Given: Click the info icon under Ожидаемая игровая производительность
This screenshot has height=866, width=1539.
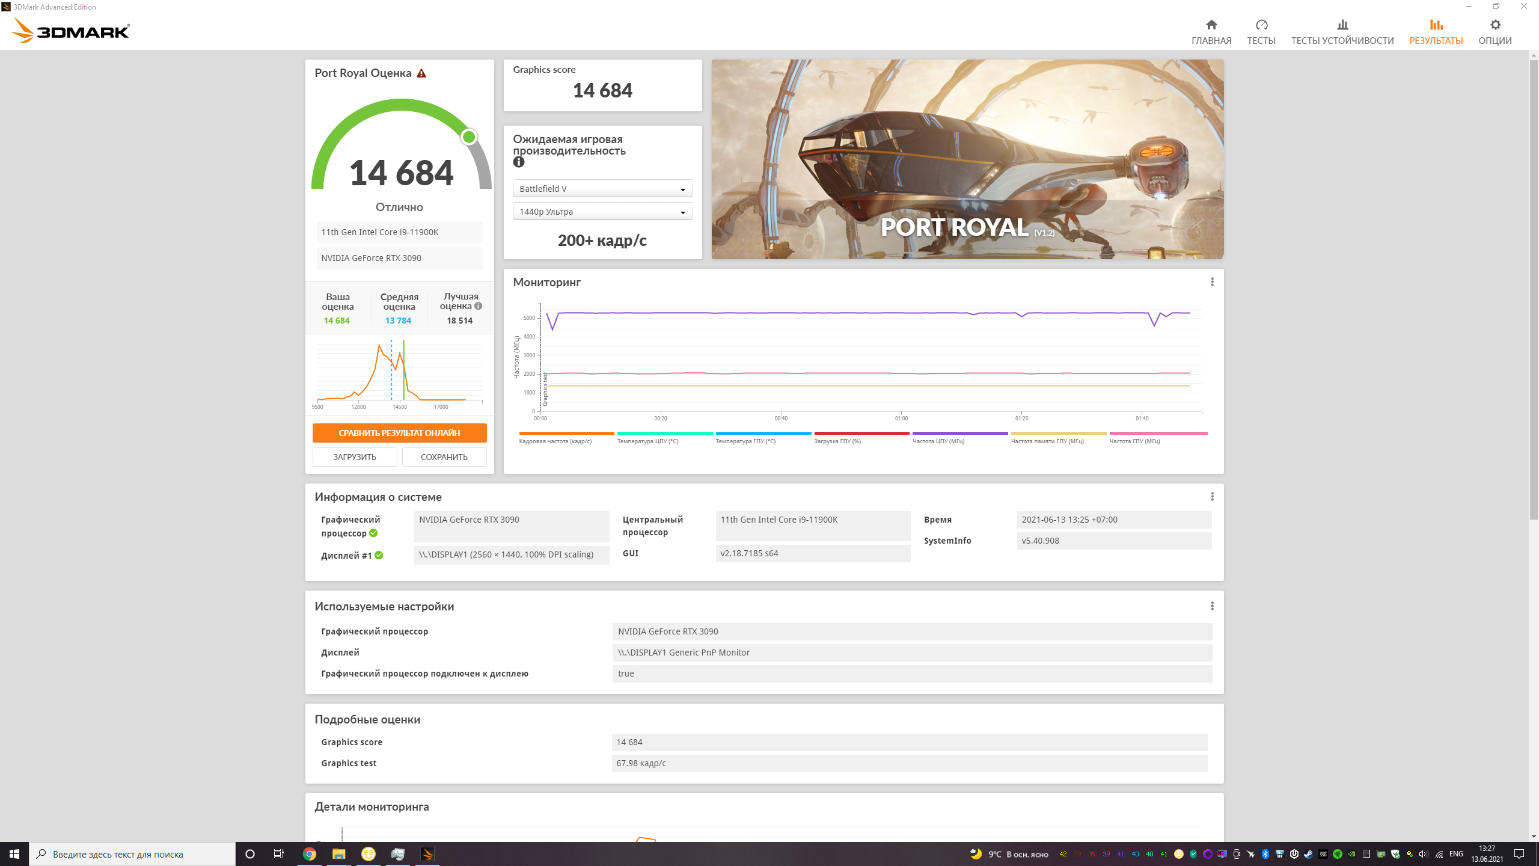Looking at the screenshot, I should tap(519, 162).
